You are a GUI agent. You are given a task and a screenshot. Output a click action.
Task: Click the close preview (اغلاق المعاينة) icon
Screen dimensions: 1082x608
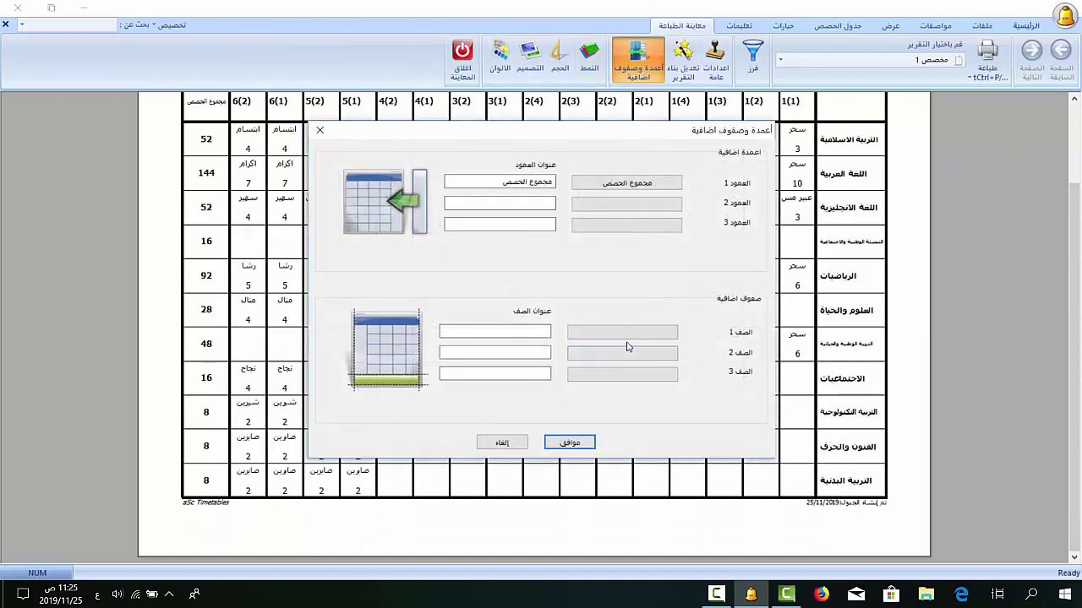[462, 60]
